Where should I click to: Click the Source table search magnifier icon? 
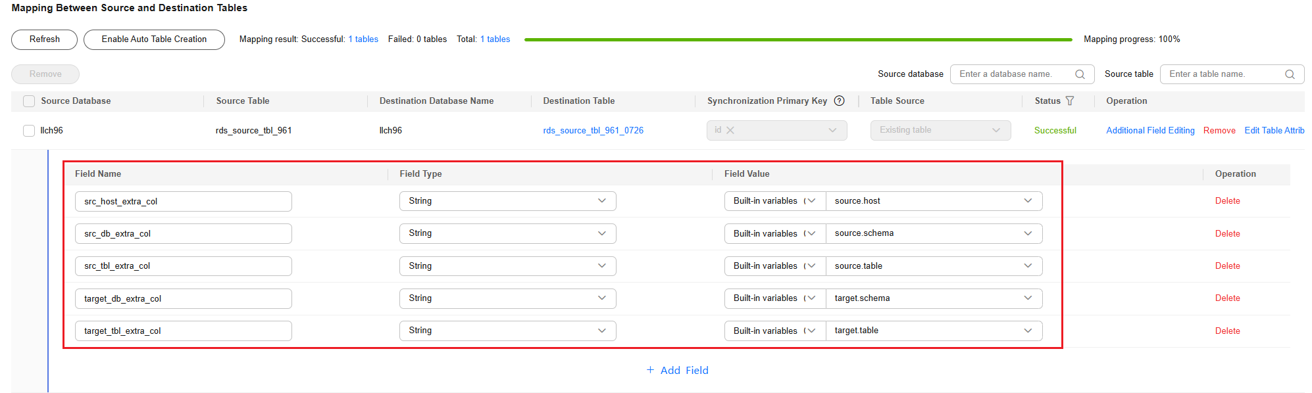(1290, 74)
